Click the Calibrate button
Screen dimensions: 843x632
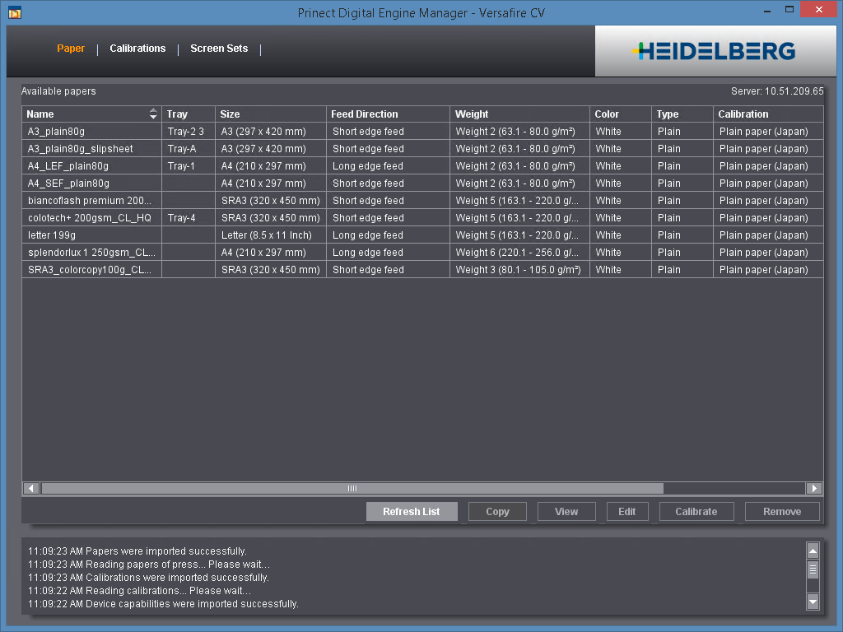pyautogui.click(x=696, y=511)
